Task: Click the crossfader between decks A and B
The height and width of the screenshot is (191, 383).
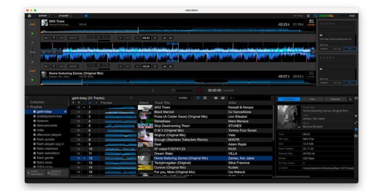Action: [x=32, y=52]
